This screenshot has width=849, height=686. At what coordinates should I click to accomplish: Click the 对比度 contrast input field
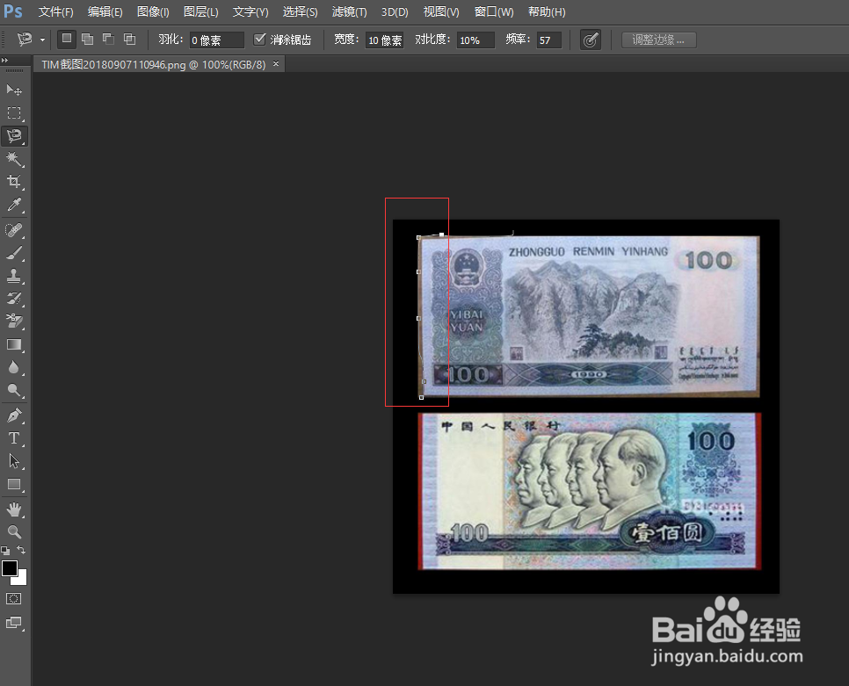[x=476, y=40]
